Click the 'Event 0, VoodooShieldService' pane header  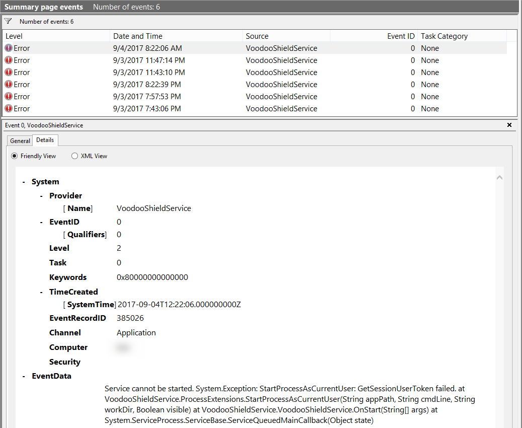click(44, 125)
